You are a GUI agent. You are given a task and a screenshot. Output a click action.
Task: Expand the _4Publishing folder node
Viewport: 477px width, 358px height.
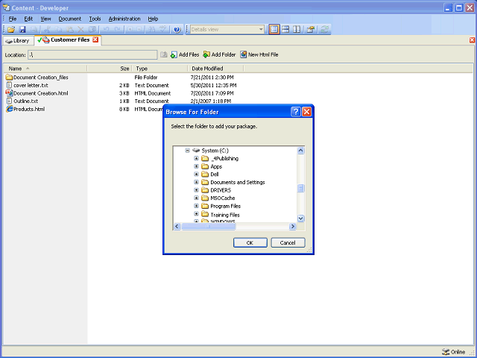(x=196, y=158)
